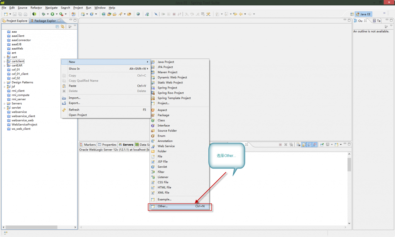Expand the servlet project node
The height and width of the screenshot is (237, 395).
click(5, 108)
